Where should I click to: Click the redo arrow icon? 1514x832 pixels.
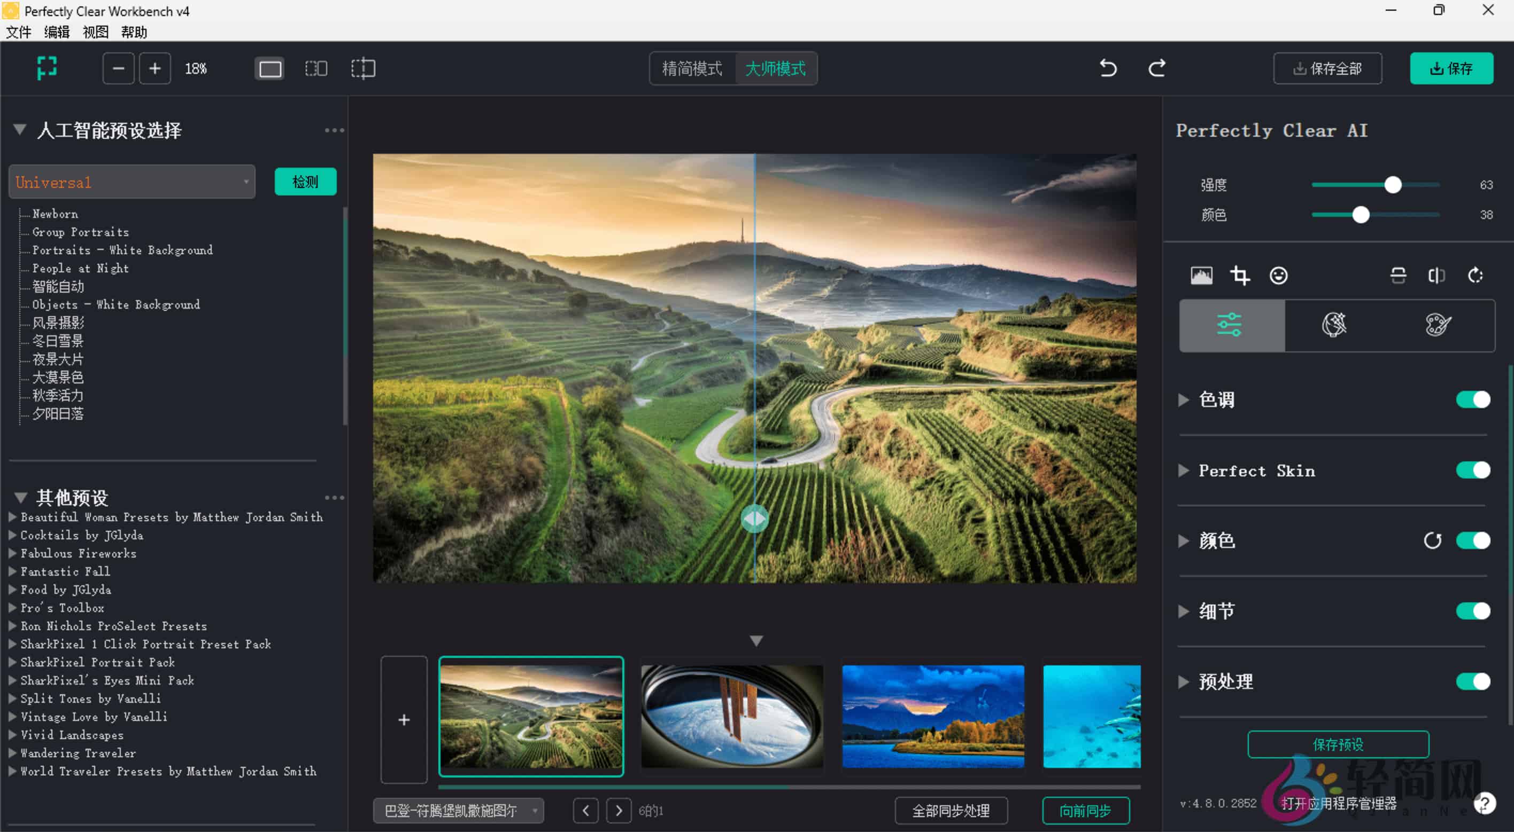[1157, 68]
